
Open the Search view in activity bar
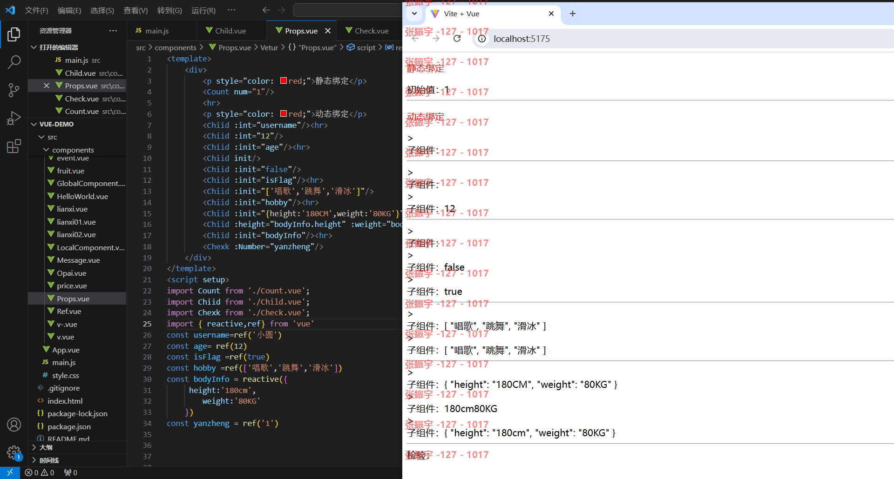point(14,62)
